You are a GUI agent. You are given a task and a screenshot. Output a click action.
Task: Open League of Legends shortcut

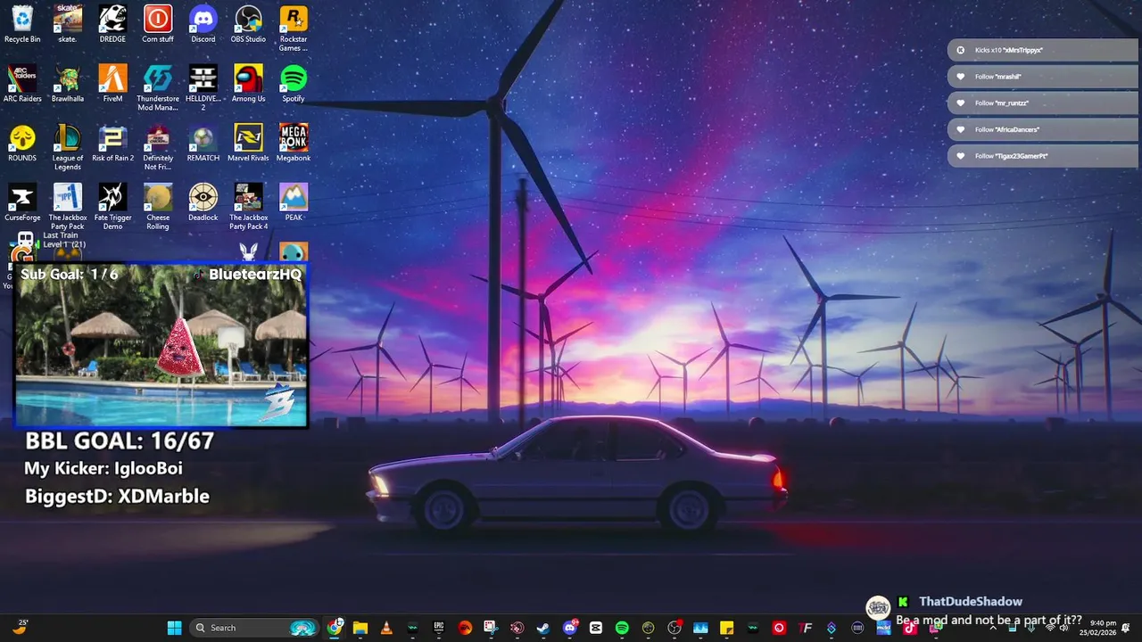click(68, 148)
